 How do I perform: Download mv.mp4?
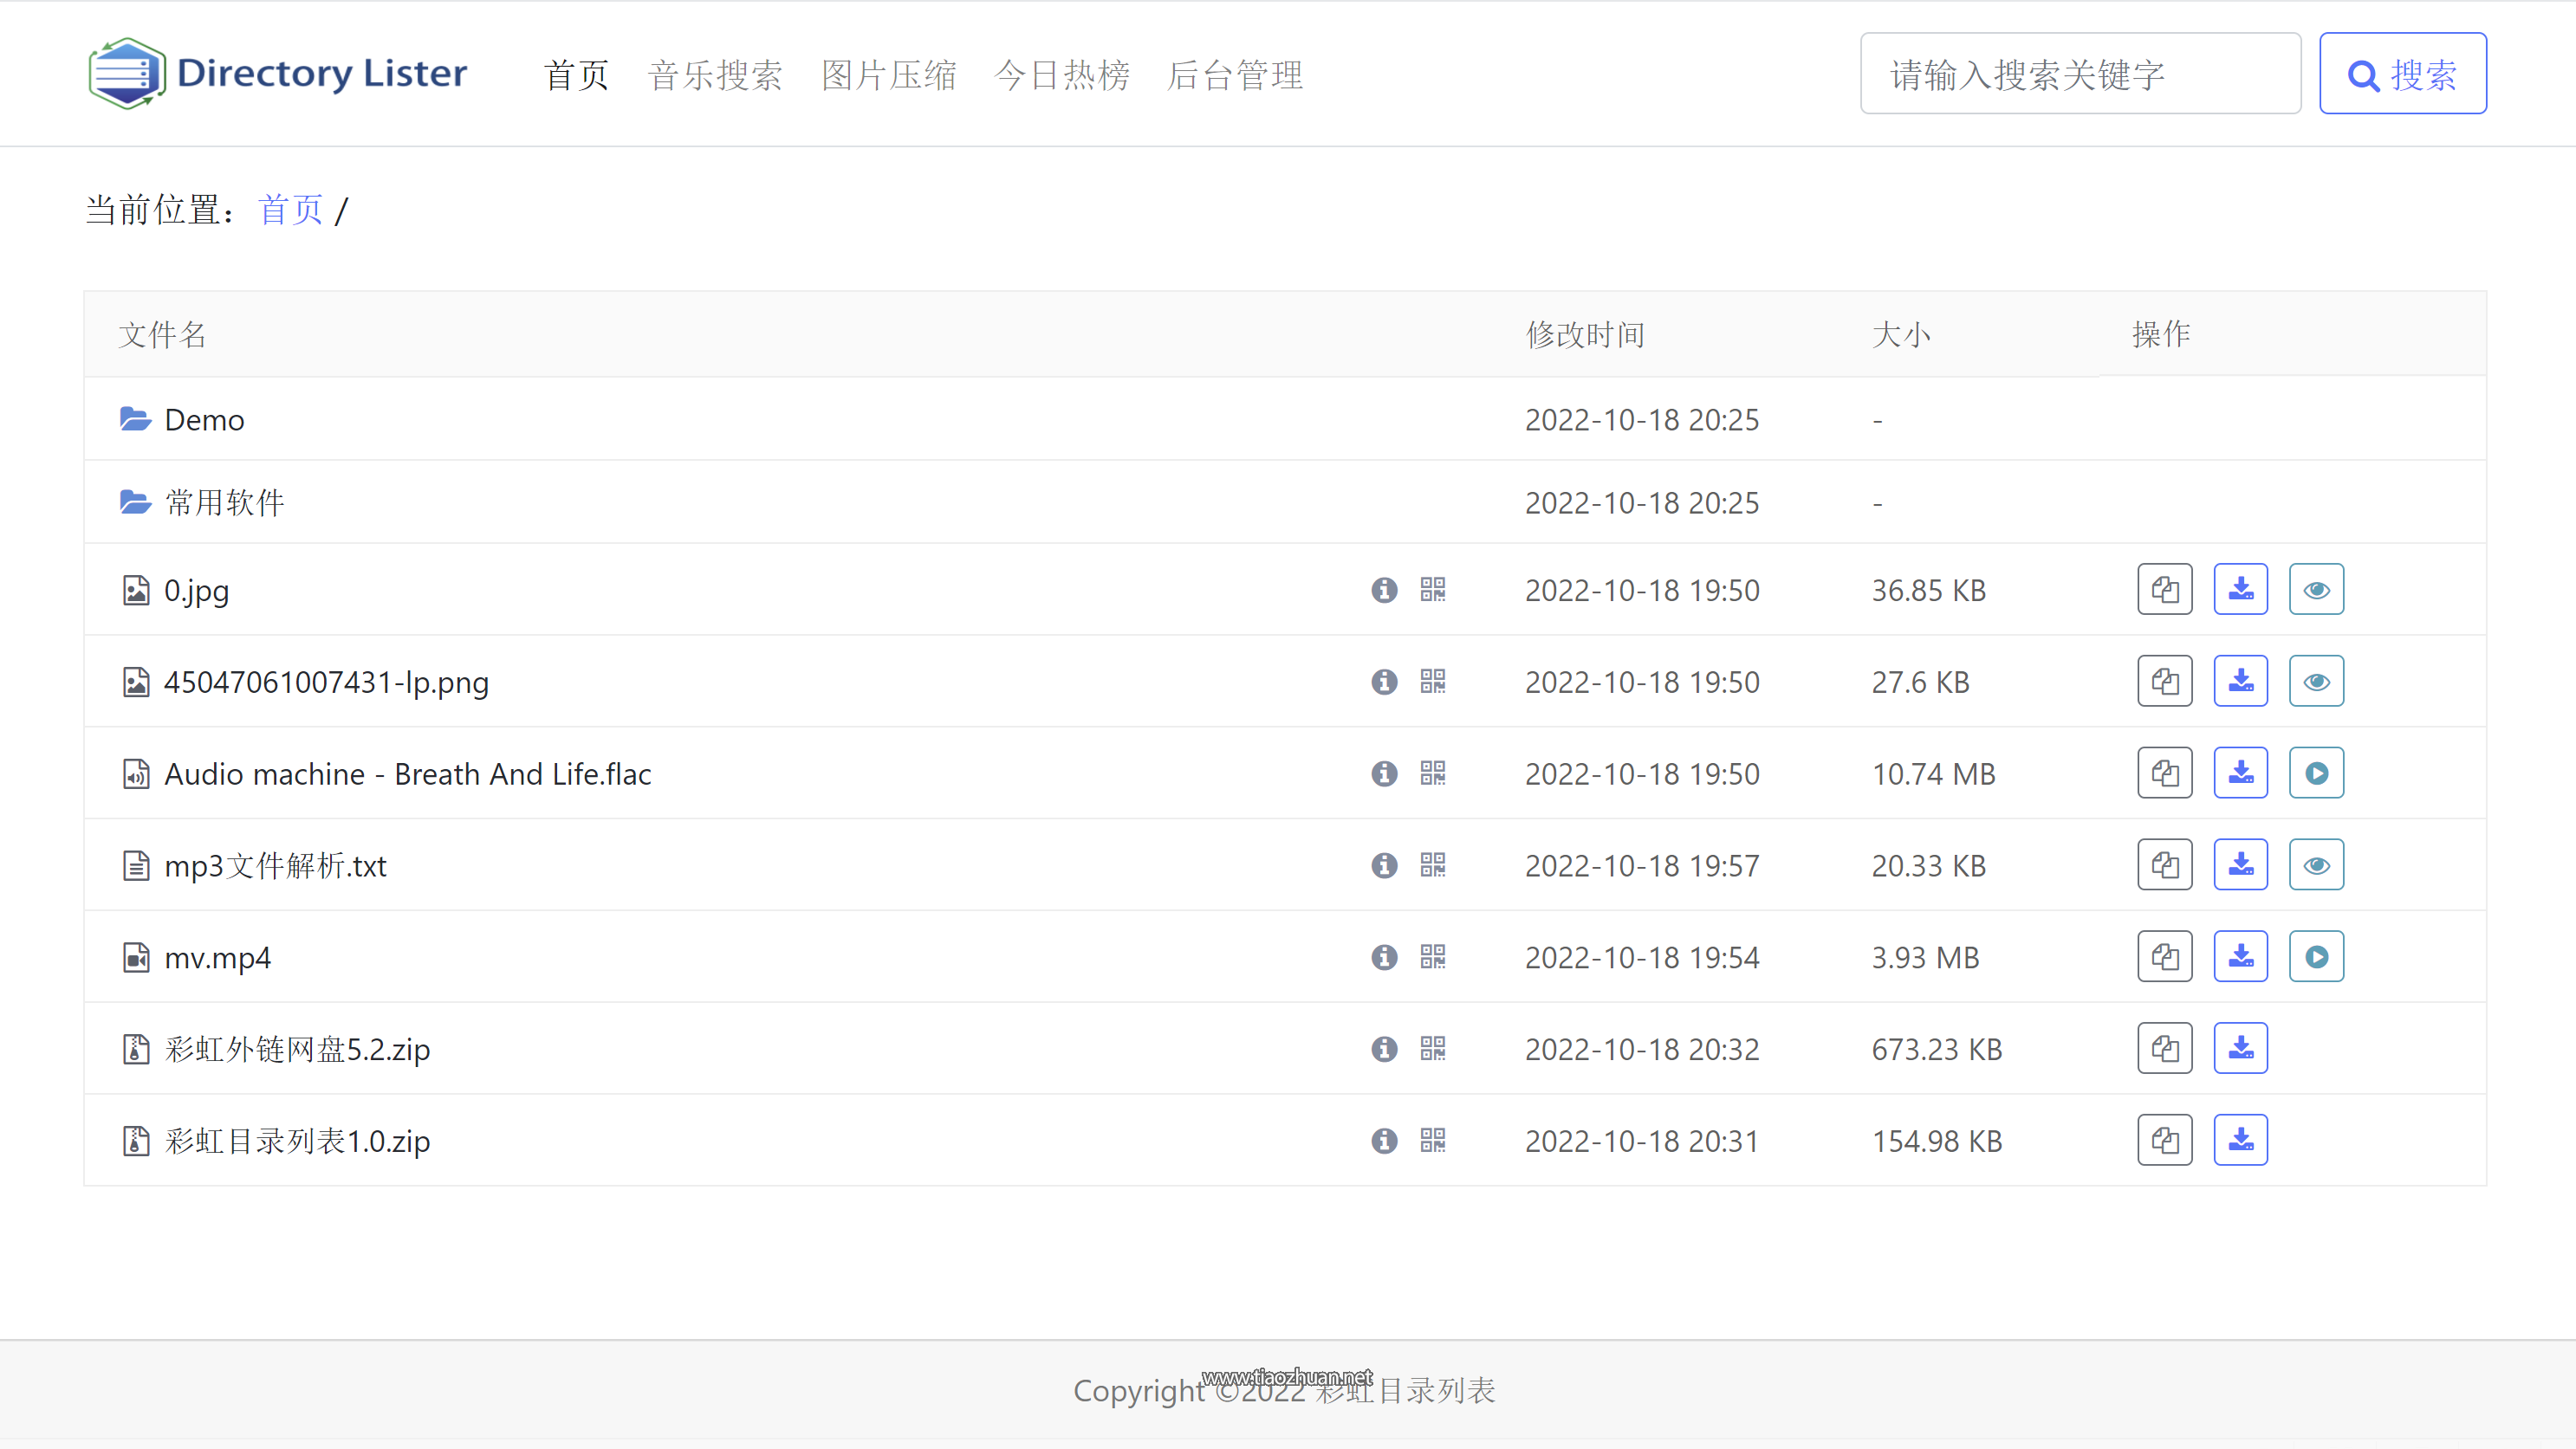coord(2240,957)
